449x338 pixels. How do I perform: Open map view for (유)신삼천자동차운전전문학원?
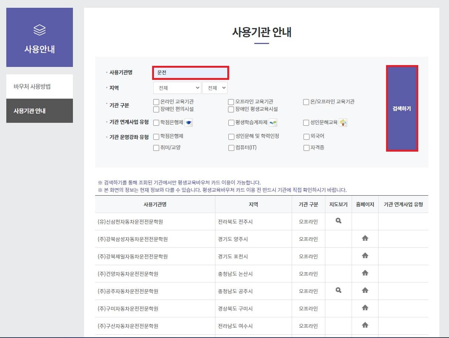(x=338, y=221)
